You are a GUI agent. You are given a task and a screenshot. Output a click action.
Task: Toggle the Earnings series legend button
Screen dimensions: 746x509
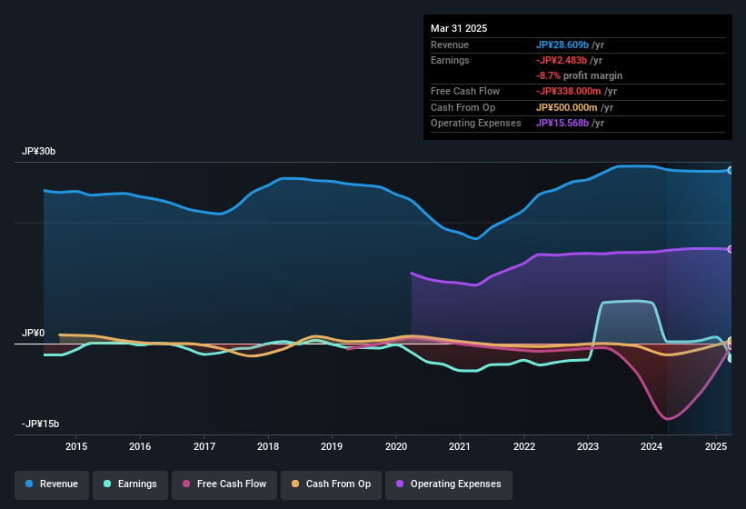130,484
